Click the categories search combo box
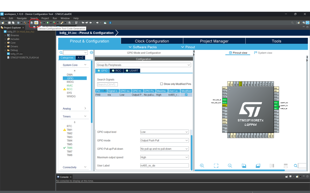 pos(75,52)
